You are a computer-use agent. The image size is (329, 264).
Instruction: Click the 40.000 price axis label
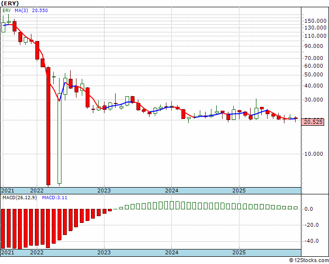click(x=314, y=86)
